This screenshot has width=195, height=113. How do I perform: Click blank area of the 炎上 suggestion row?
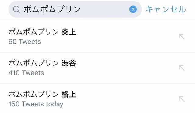124,37
